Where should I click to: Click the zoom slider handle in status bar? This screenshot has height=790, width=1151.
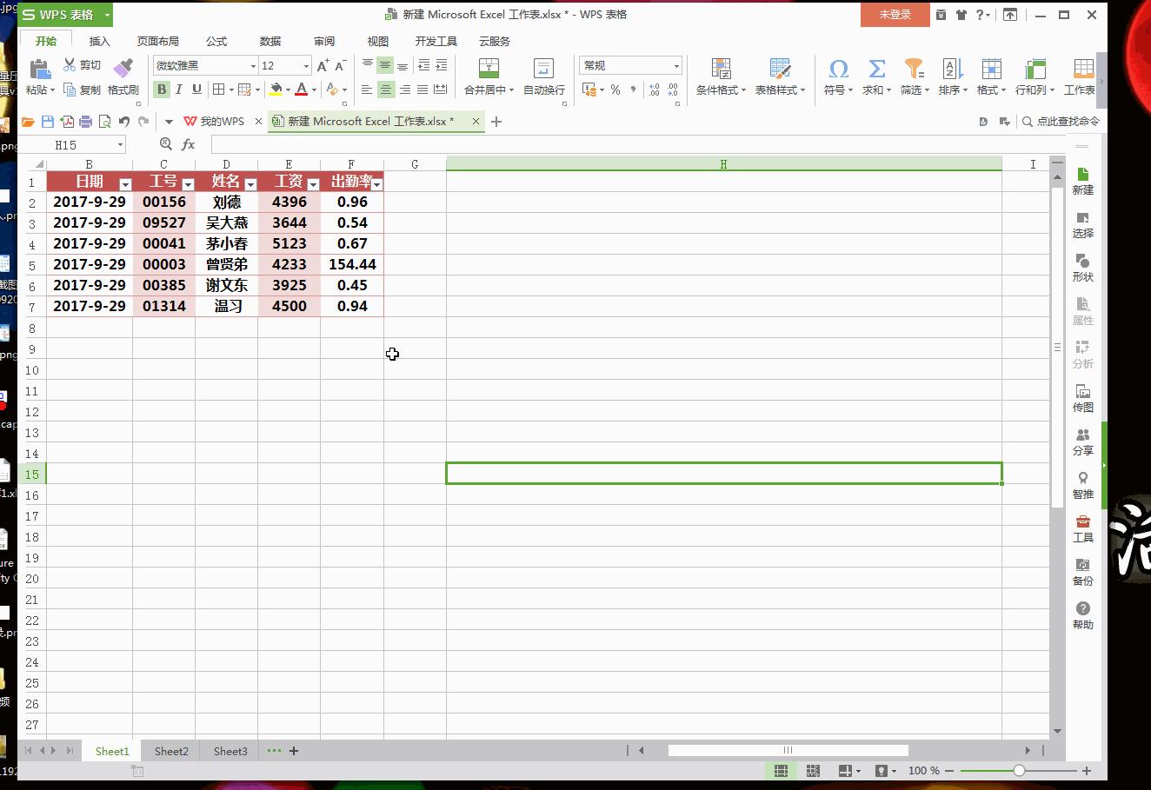[1019, 771]
